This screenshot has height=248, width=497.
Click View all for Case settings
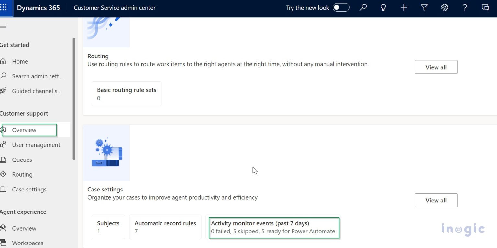pos(436,200)
